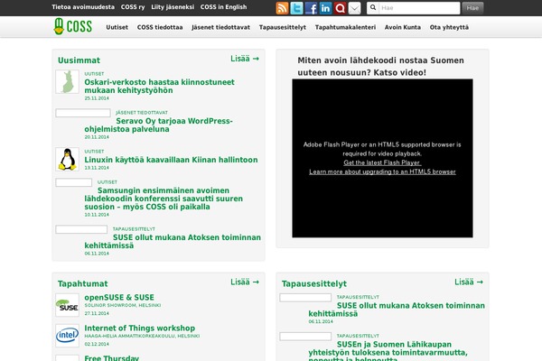Click Haaga-Helia Ammattikorkeakoulu, Helsinki text

142,336
